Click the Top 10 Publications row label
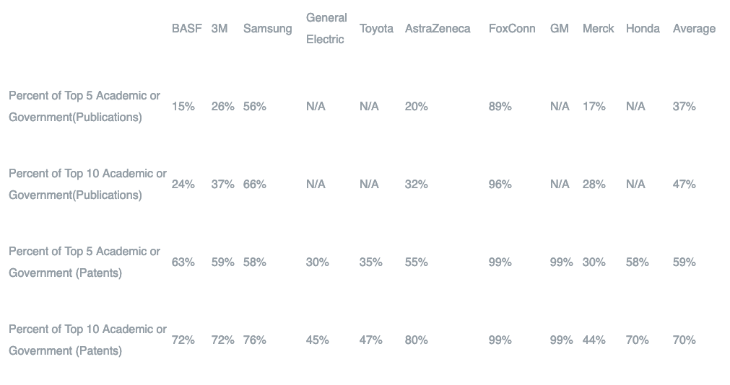The height and width of the screenshot is (385, 730). point(87,184)
